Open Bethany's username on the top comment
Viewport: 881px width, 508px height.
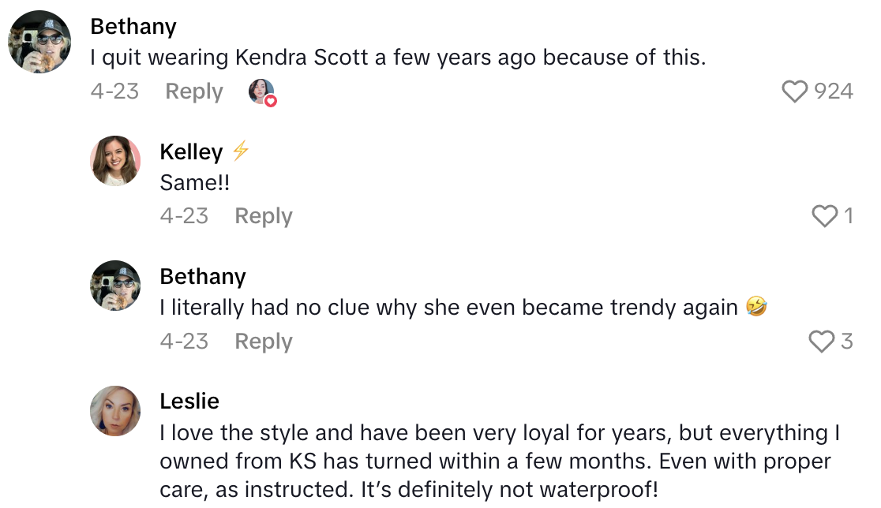133,26
